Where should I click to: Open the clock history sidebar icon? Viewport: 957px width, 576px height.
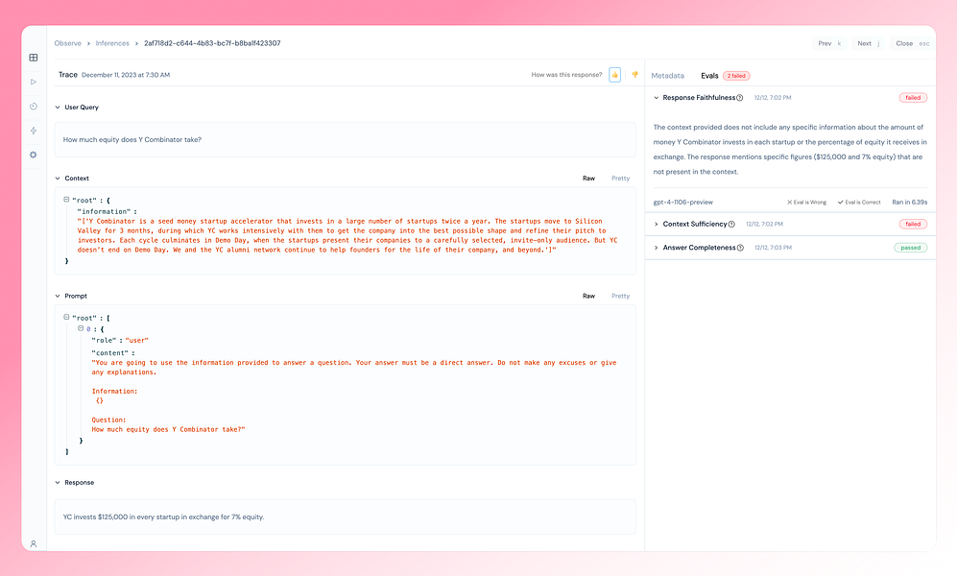pyautogui.click(x=34, y=107)
